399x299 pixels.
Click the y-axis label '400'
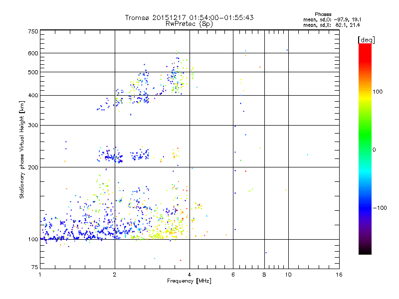33,95
